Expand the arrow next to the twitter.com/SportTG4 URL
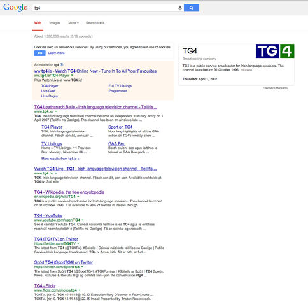The image size is (308, 305). [82, 267]
